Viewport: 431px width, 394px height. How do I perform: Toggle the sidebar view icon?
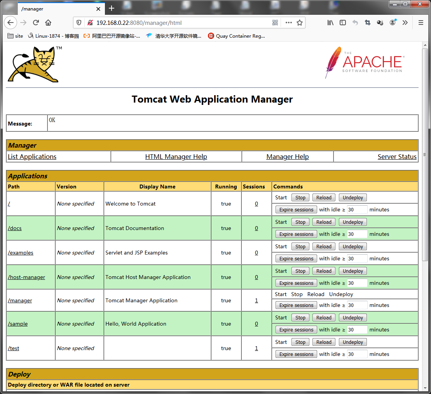click(x=343, y=23)
